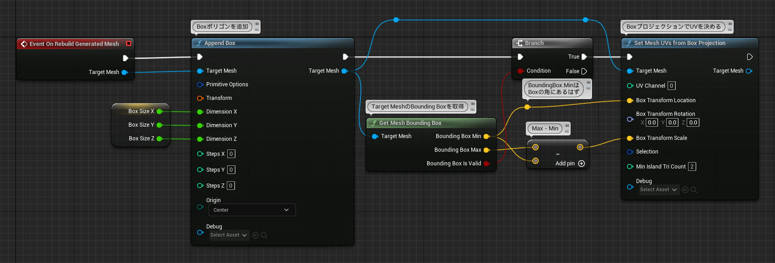This screenshot has width=775, height=263.
Task: Click the Event node's white execution output pin
Action: click(x=126, y=58)
